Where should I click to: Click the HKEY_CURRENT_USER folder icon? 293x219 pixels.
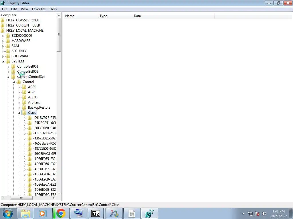pyautogui.click(x=3, y=25)
